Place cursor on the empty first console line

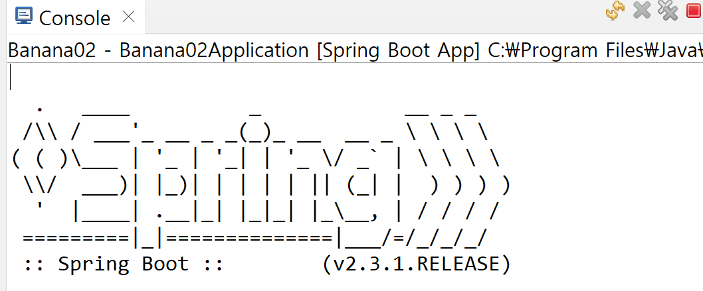(x=354, y=77)
